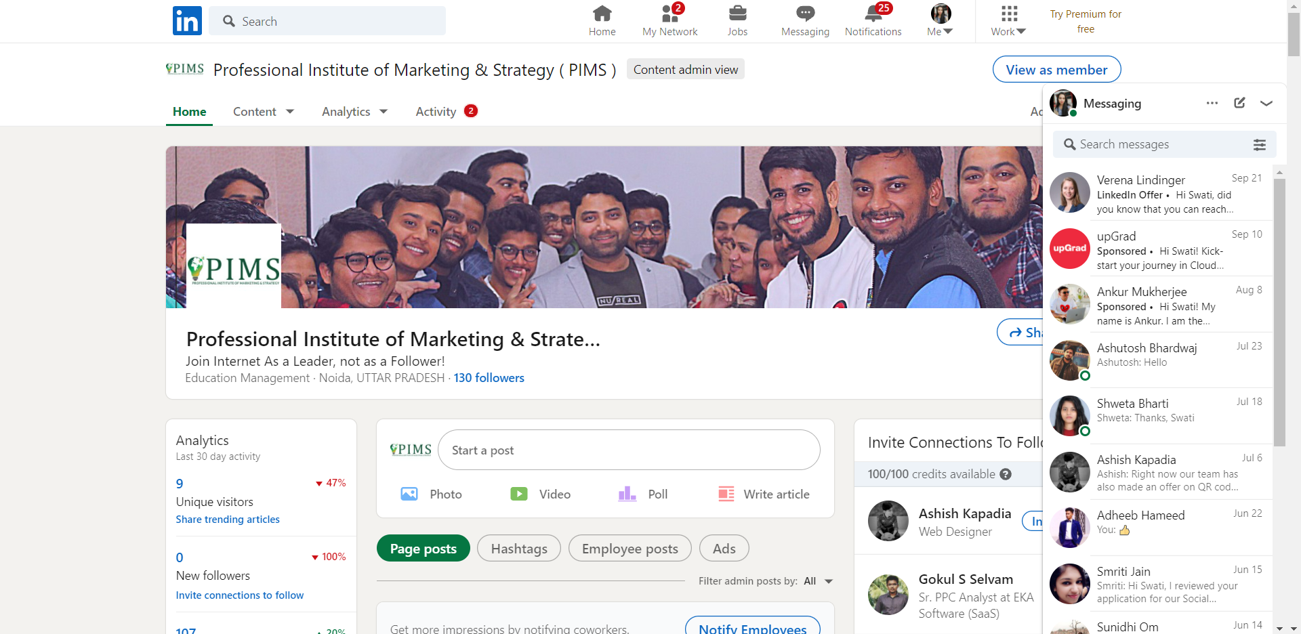Click the Start a post field
1301x634 pixels.
tap(629, 450)
